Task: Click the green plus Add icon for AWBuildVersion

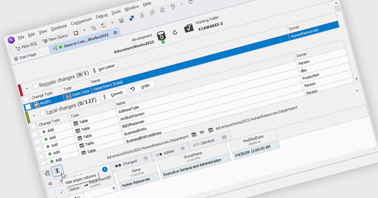Action: [x=46, y=139]
